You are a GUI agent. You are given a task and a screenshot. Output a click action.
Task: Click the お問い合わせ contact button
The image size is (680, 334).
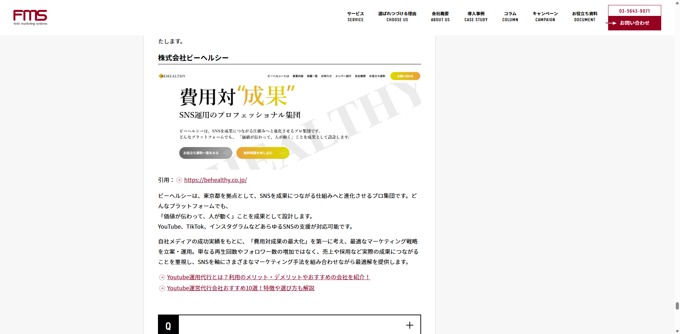tap(634, 23)
